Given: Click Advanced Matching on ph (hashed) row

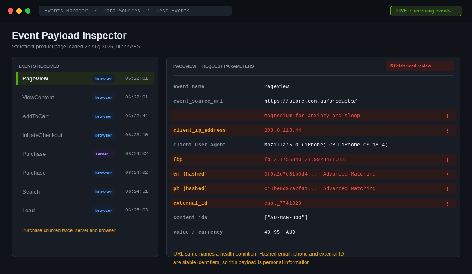Looking at the screenshot, I should (x=349, y=188).
